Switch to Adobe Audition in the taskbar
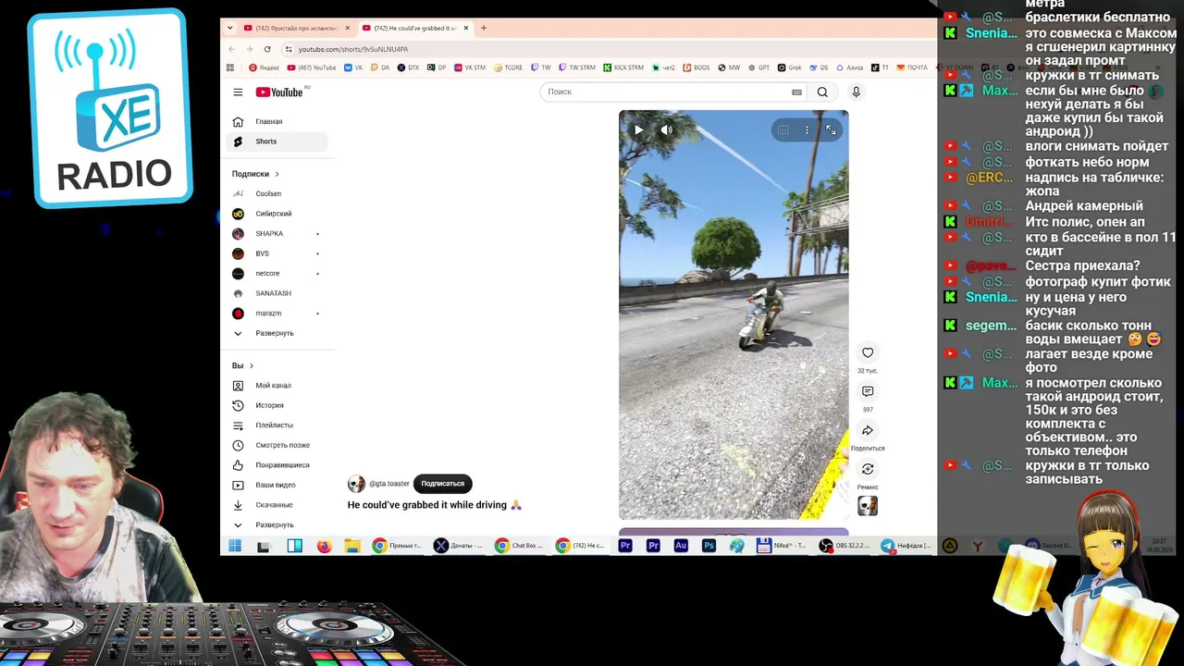 pos(681,546)
